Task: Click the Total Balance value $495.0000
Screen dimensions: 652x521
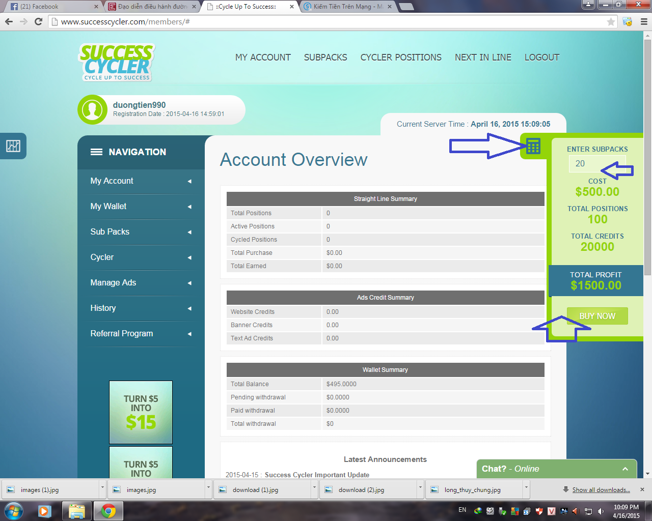Action: tap(341, 384)
